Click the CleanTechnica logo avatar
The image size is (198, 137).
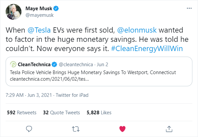coord(13,65)
